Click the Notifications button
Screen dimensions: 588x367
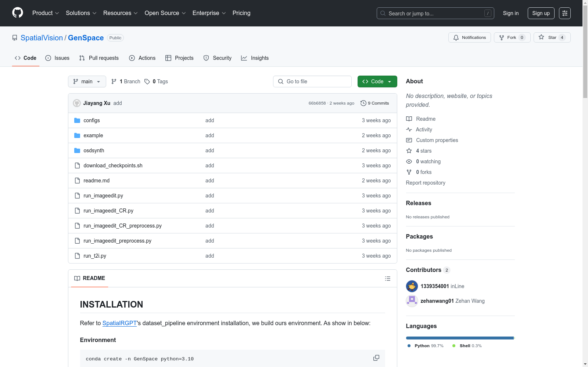470,37
